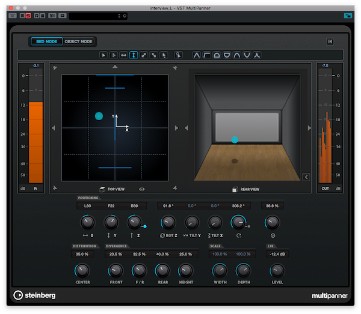Collapse the rear view with chevron arrow
The height and width of the screenshot is (314, 361).
[306, 177]
